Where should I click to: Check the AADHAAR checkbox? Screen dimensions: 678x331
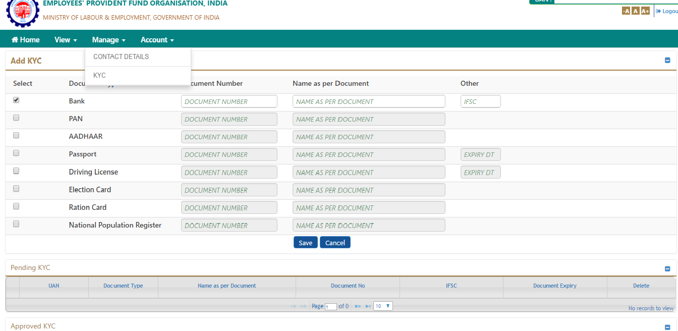pyautogui.click(x=16, y=135)
